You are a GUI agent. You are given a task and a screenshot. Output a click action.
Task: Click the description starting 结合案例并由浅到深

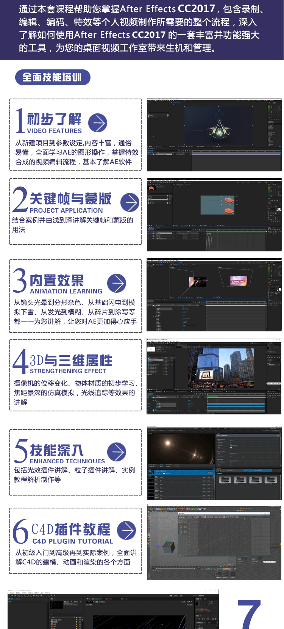[73, 225]
